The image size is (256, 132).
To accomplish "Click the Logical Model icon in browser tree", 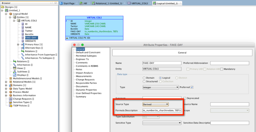I will [x=11, y=14].
